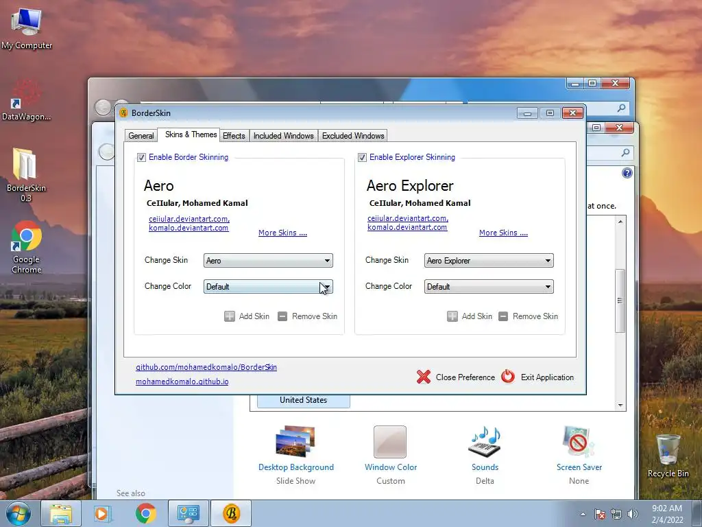Show hidden tray icons arrow
The width and height of the screenshot is (702, 527).
click(x=583, y=514)
